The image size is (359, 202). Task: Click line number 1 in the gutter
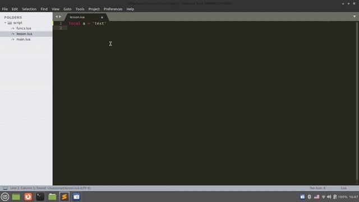[x=61, y=24]
